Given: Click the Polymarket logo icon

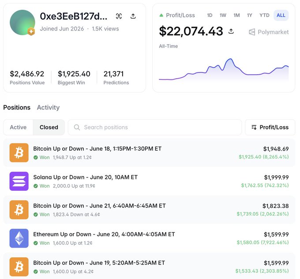Looking at the screenshot, I should click(252, 32).
